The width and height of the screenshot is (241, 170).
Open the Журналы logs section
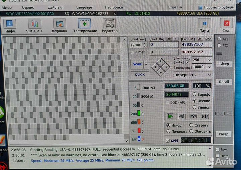[x=59, y=24]
